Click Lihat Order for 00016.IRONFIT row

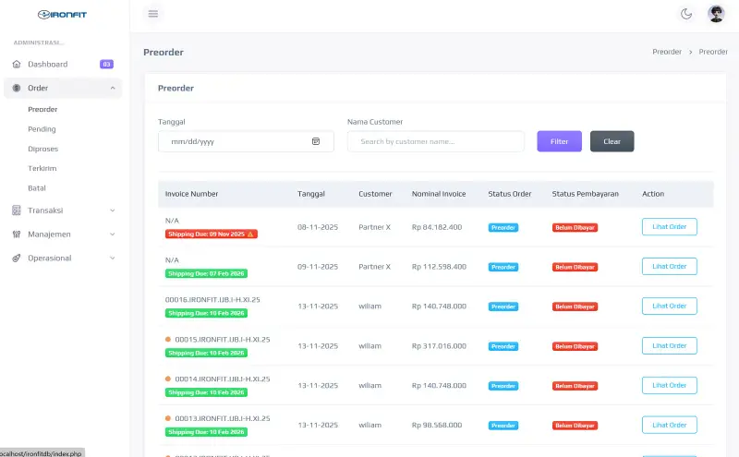point(669,306)
